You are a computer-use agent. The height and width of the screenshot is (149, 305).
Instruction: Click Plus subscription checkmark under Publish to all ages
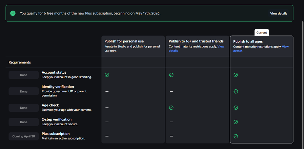(x=236, y=136)
